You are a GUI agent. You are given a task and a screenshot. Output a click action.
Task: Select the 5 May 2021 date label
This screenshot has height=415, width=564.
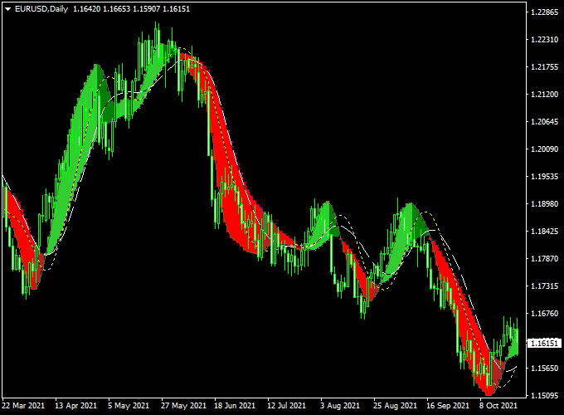click(x=129, y=406)
